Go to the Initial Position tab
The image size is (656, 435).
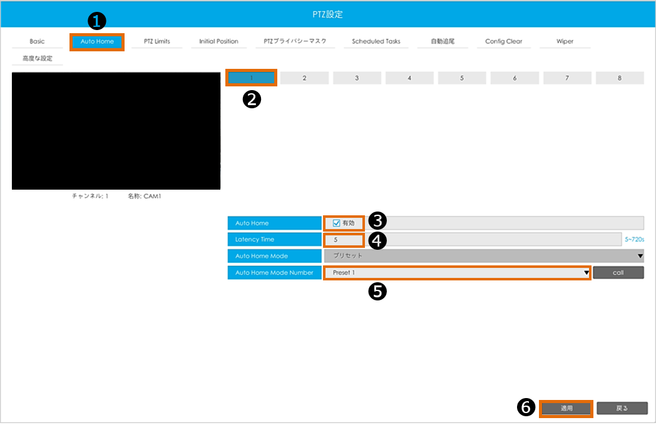pyautogui.click(x=218, y=42)
